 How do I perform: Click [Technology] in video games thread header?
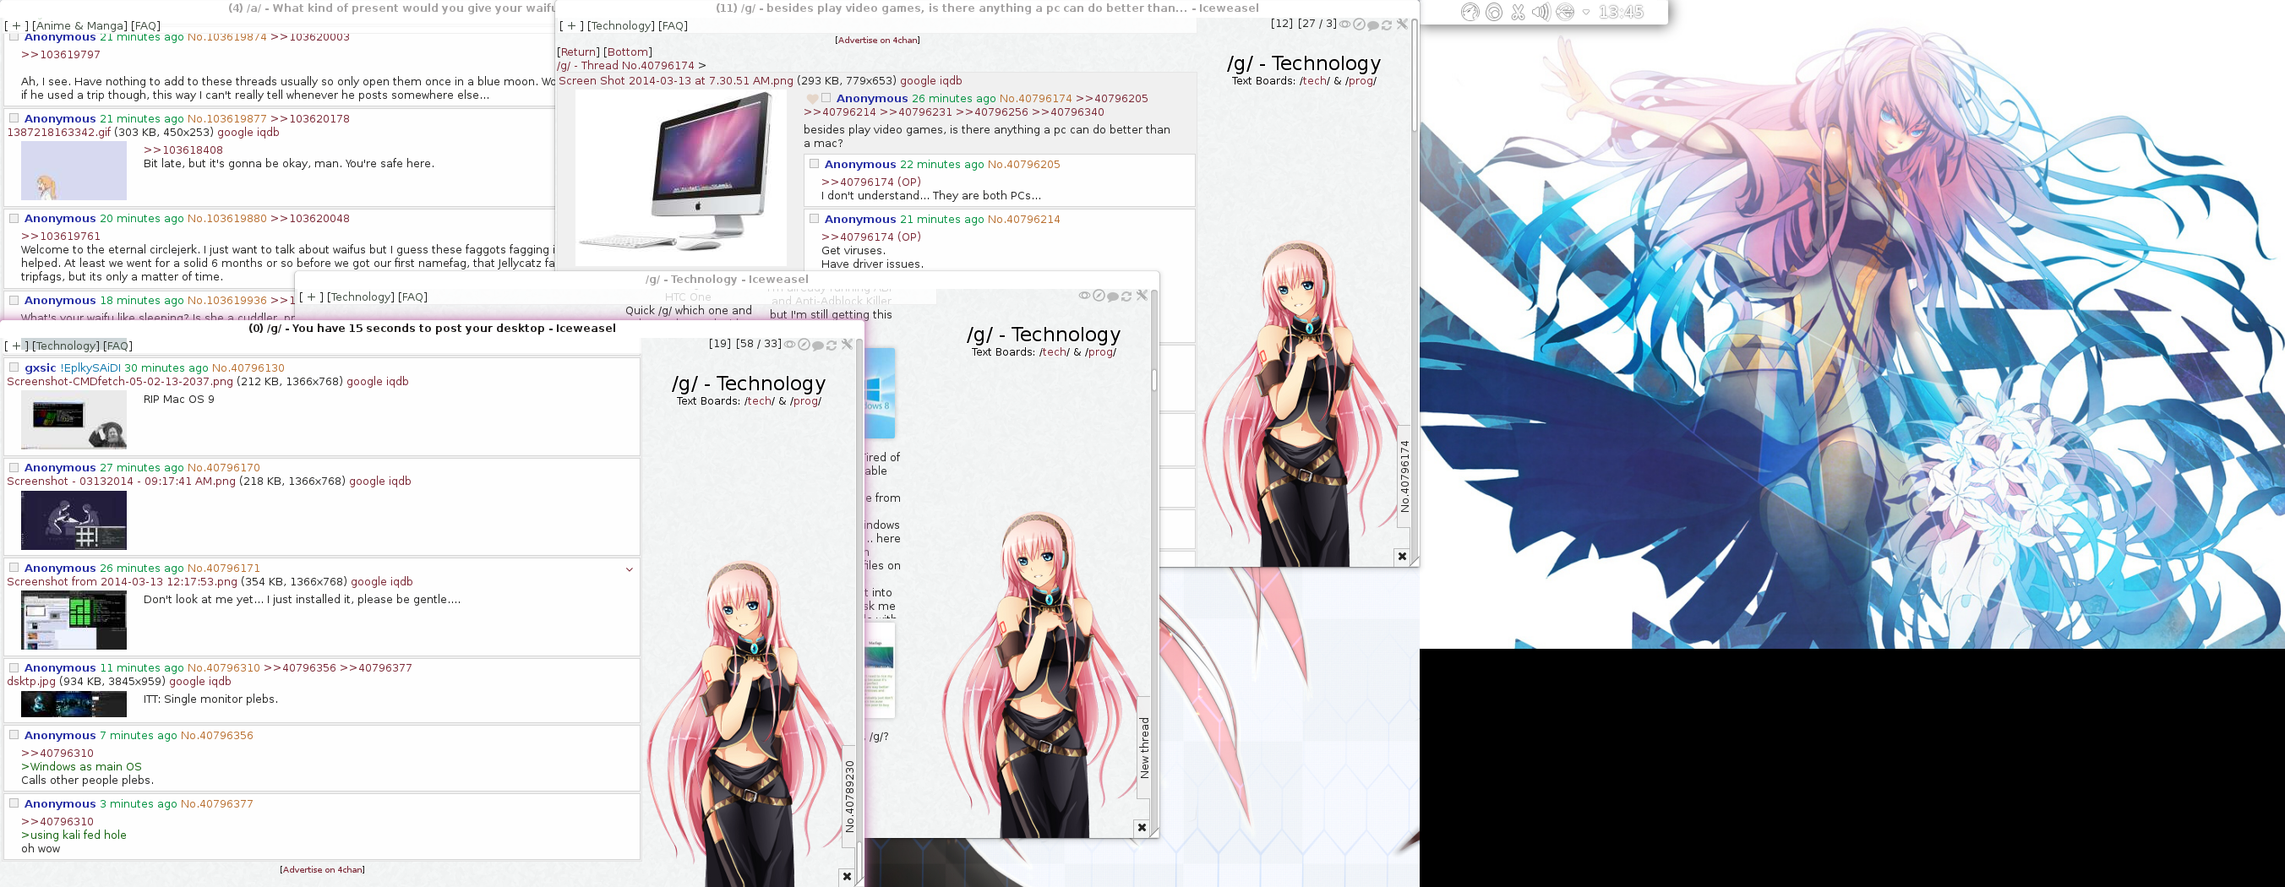pyautogui.click(x=621, y=25)
